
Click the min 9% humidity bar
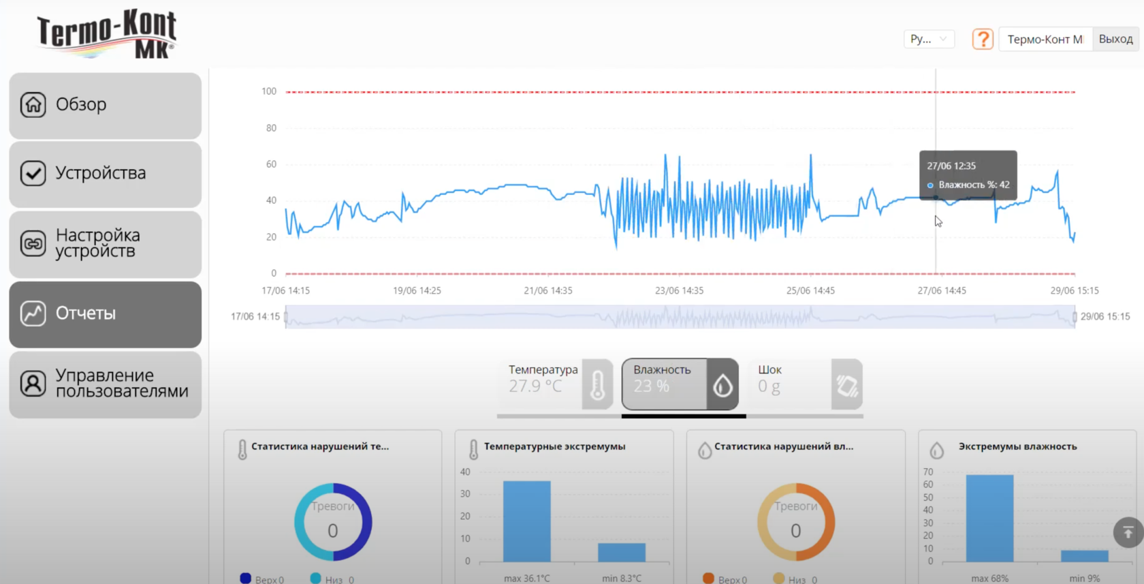pos(1085,556)
